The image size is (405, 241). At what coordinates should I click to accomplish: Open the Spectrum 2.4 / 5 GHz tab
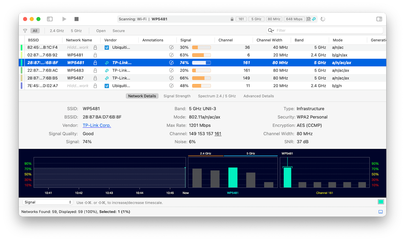(217, 96)
